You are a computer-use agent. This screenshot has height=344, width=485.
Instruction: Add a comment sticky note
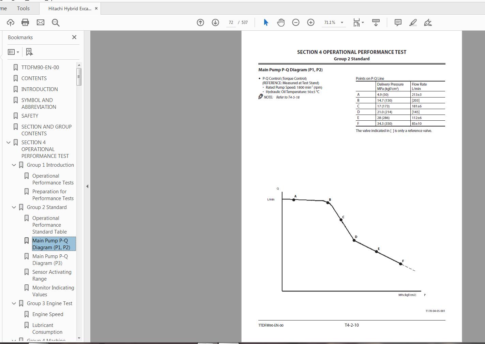coord(398,23)
